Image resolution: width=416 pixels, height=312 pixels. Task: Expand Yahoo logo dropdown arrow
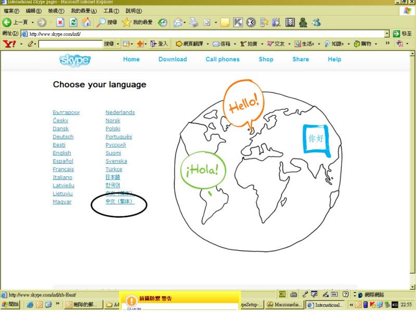[21, 44]
